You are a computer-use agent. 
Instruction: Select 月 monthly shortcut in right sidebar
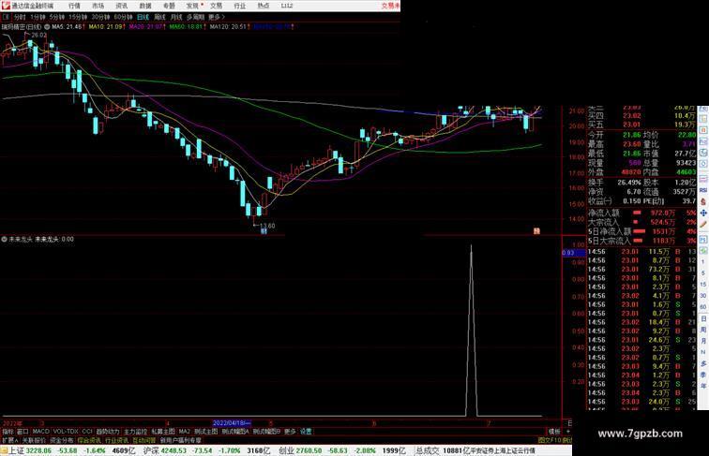[703, 341]
